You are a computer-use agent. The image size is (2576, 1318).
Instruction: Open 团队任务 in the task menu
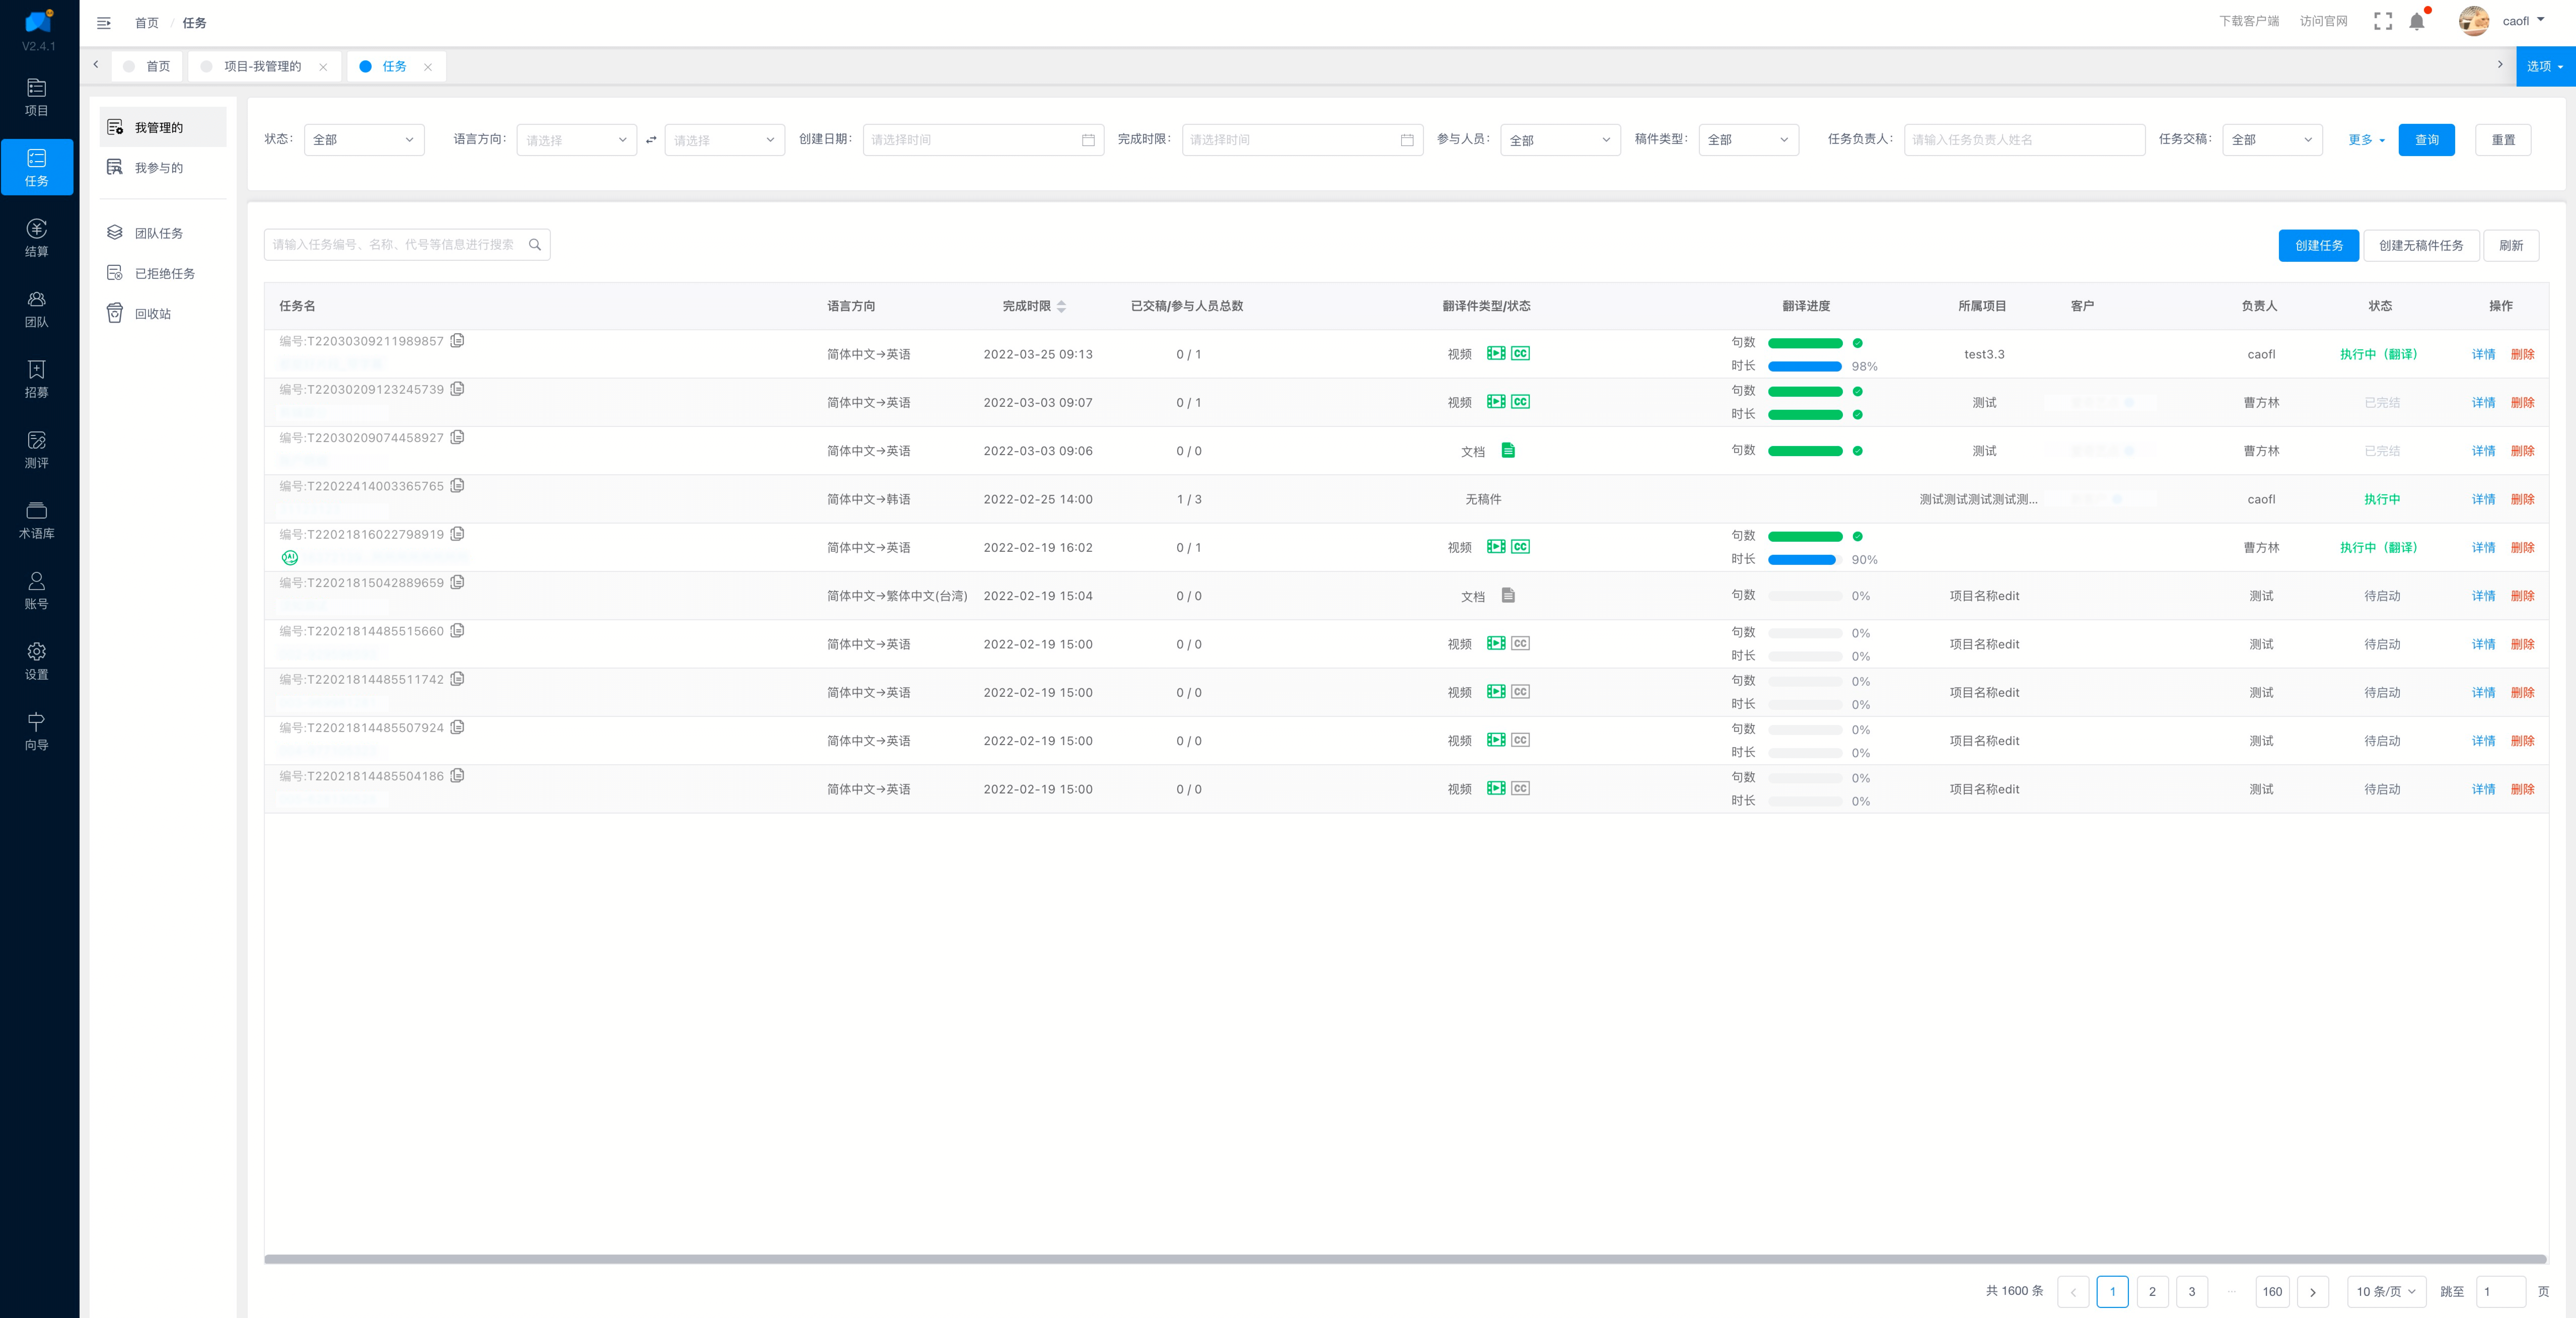[x=163, y=233]
